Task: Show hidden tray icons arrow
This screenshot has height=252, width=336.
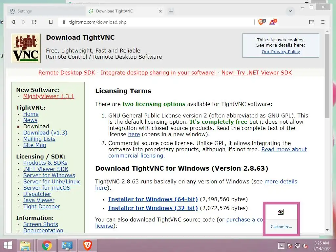Action: click(281, 246)
